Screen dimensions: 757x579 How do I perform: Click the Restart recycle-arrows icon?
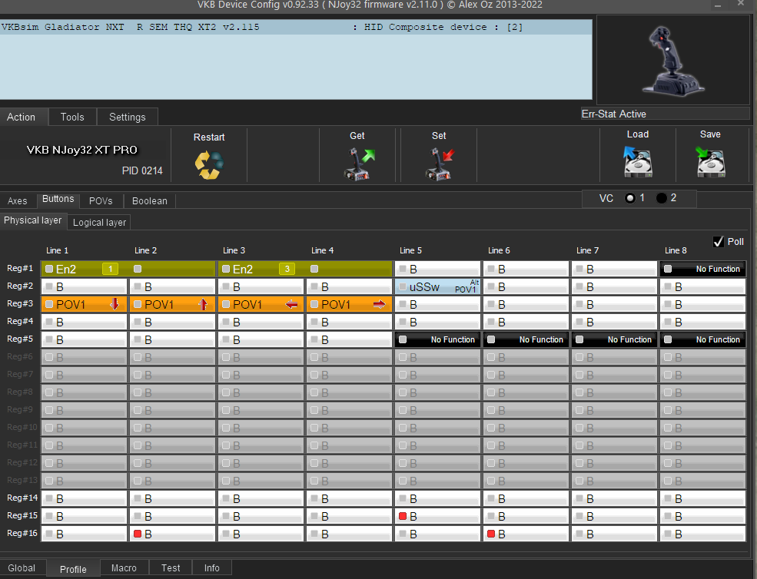[209, 164]
